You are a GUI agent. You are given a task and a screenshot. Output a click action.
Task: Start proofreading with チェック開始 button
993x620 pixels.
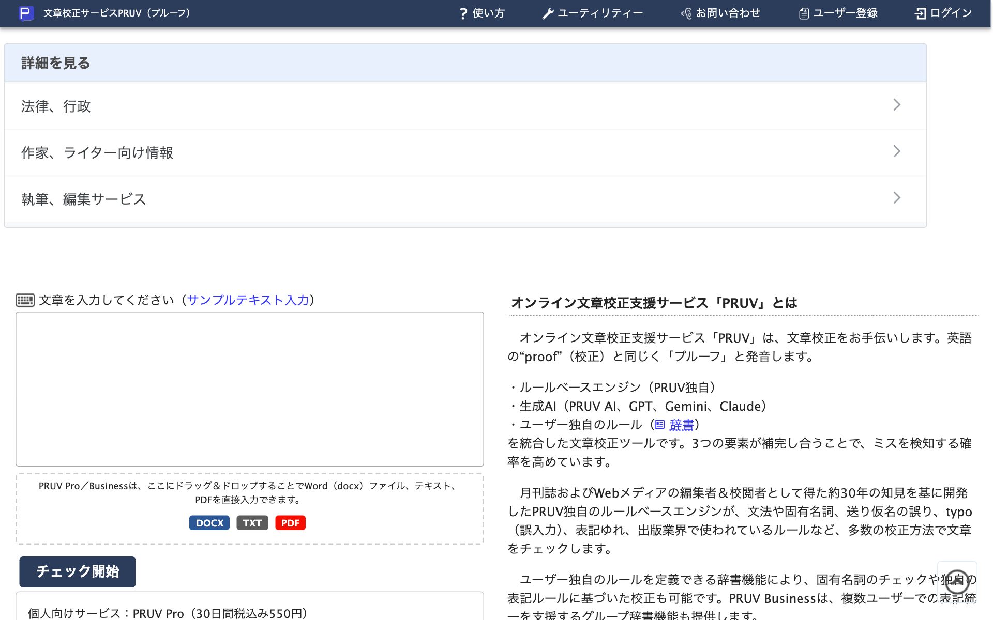(78, 571)
